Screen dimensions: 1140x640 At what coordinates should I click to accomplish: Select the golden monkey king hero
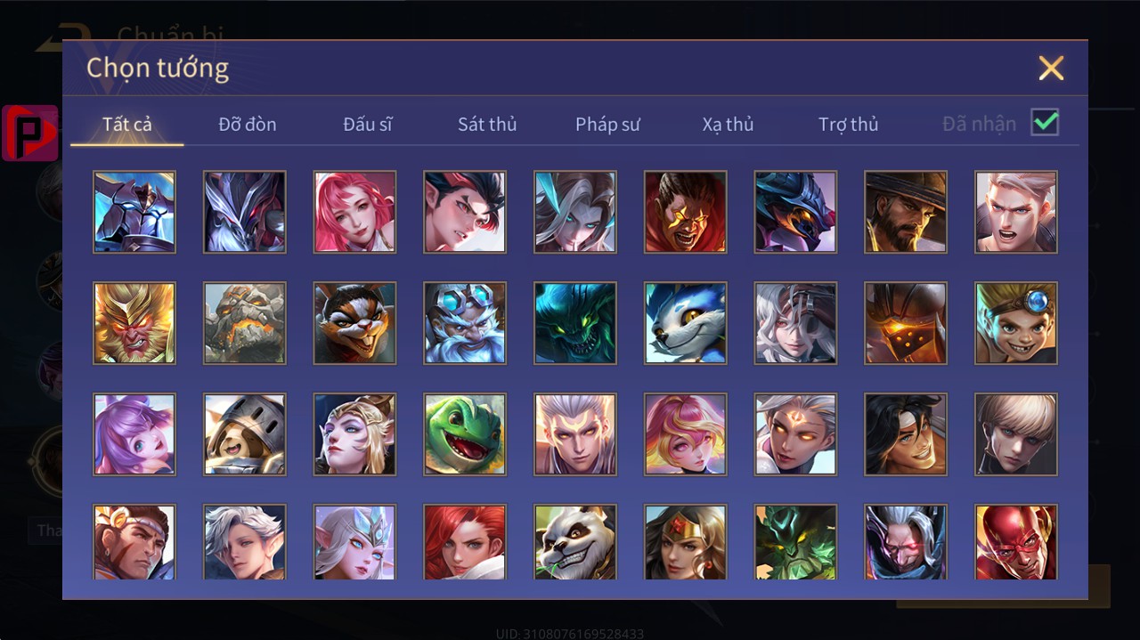pos(134,323)
